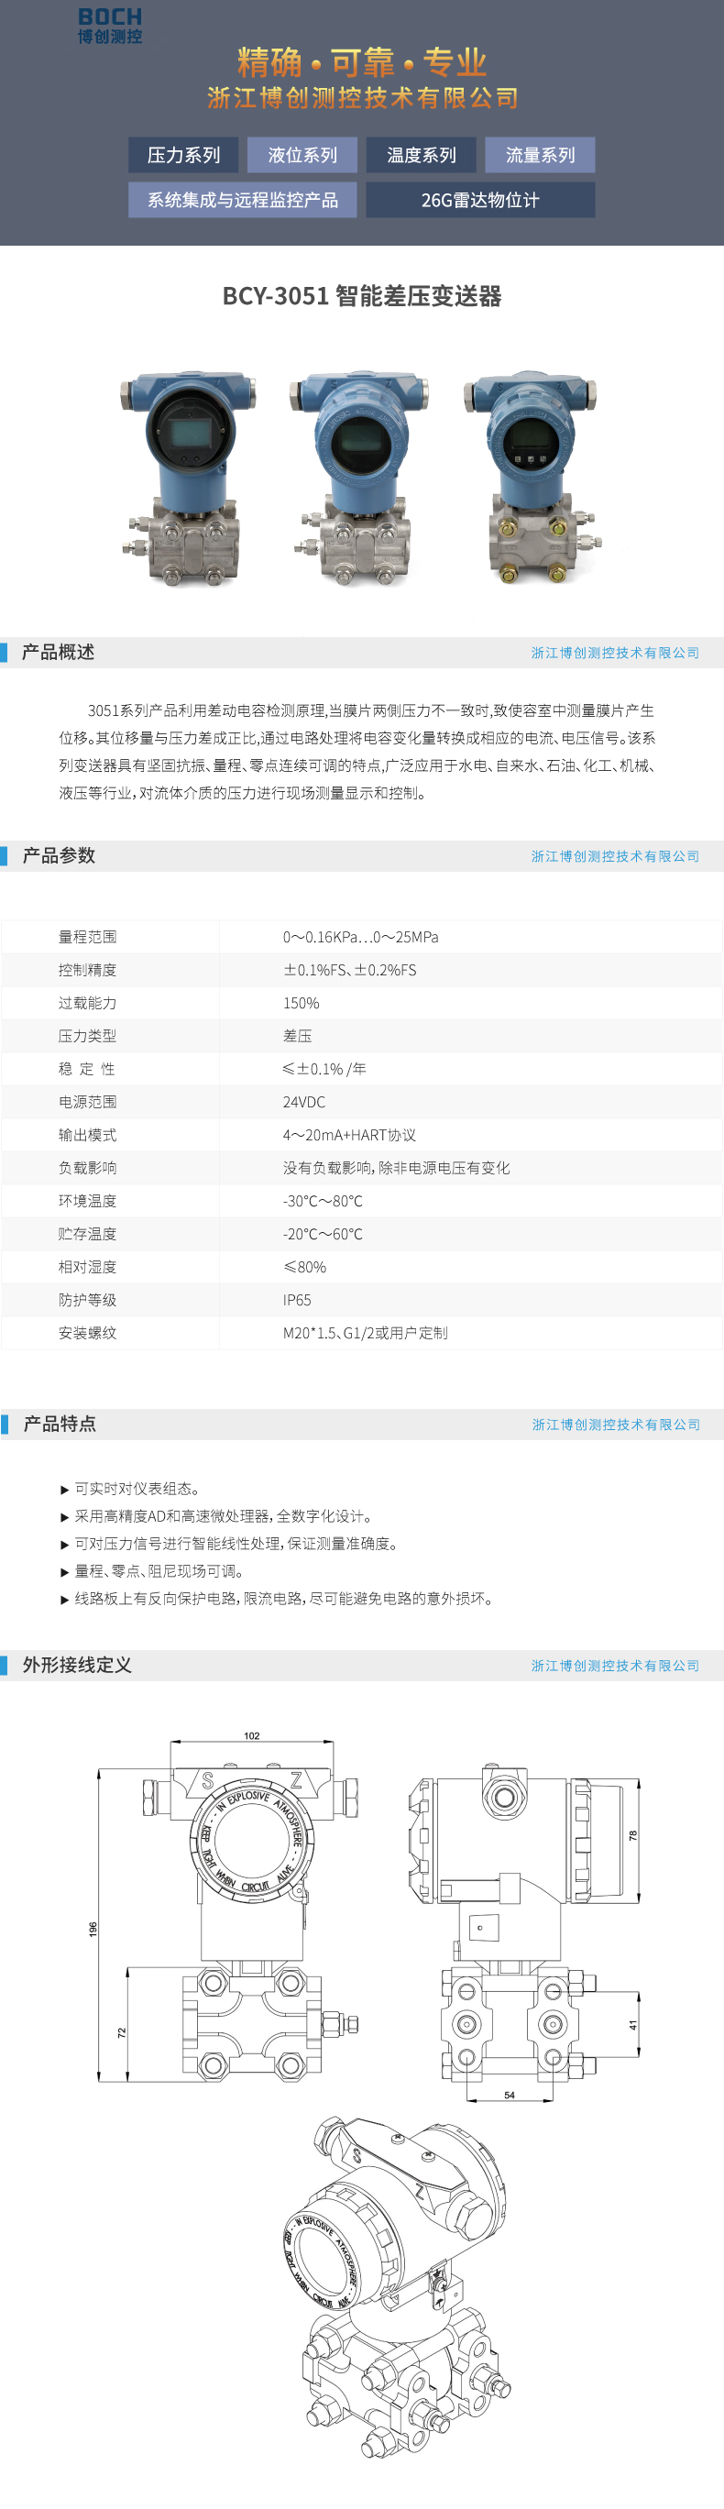Click the 外形接线定义 section heading
Viewport: 724px width, 2509px height.
(77, 1666)
